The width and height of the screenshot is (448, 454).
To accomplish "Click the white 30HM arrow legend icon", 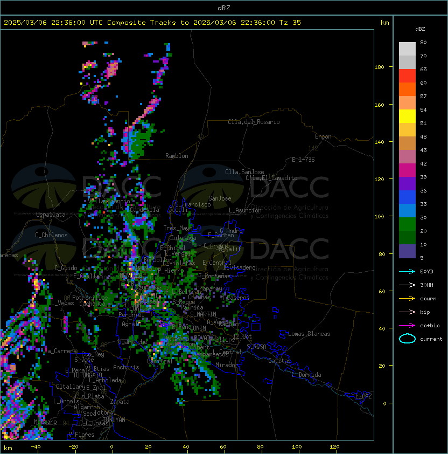I will point(407,285).
